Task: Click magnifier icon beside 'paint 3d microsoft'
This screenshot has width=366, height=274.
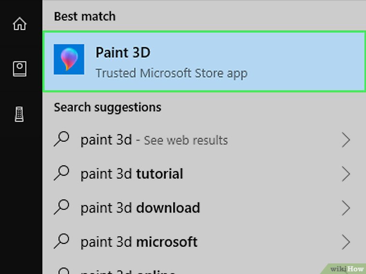Action: click(62, 241)
